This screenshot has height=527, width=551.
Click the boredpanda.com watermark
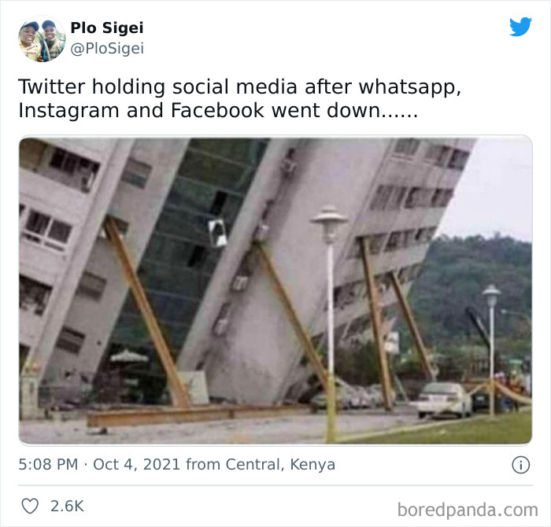(x=468, y=510)
